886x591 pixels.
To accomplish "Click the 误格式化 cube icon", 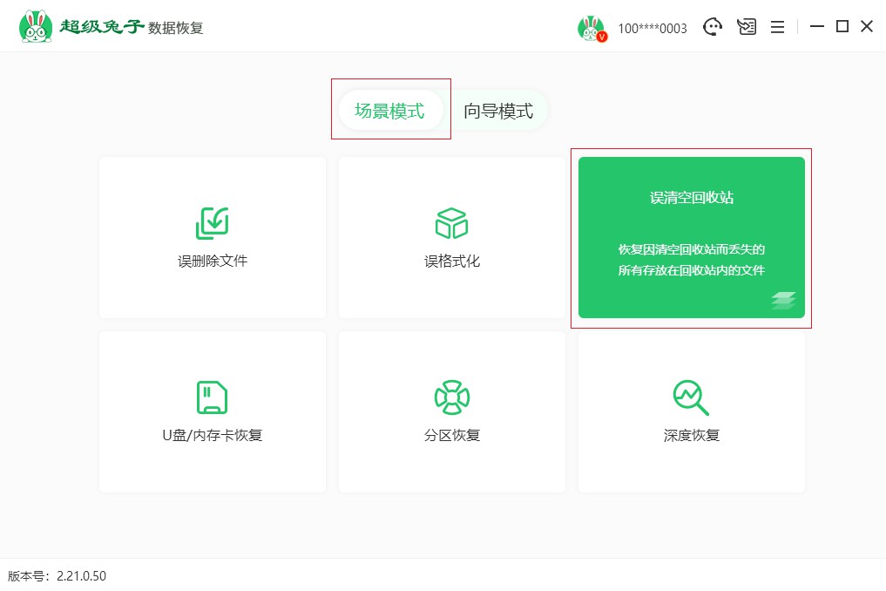I will (x=451, y=223).
